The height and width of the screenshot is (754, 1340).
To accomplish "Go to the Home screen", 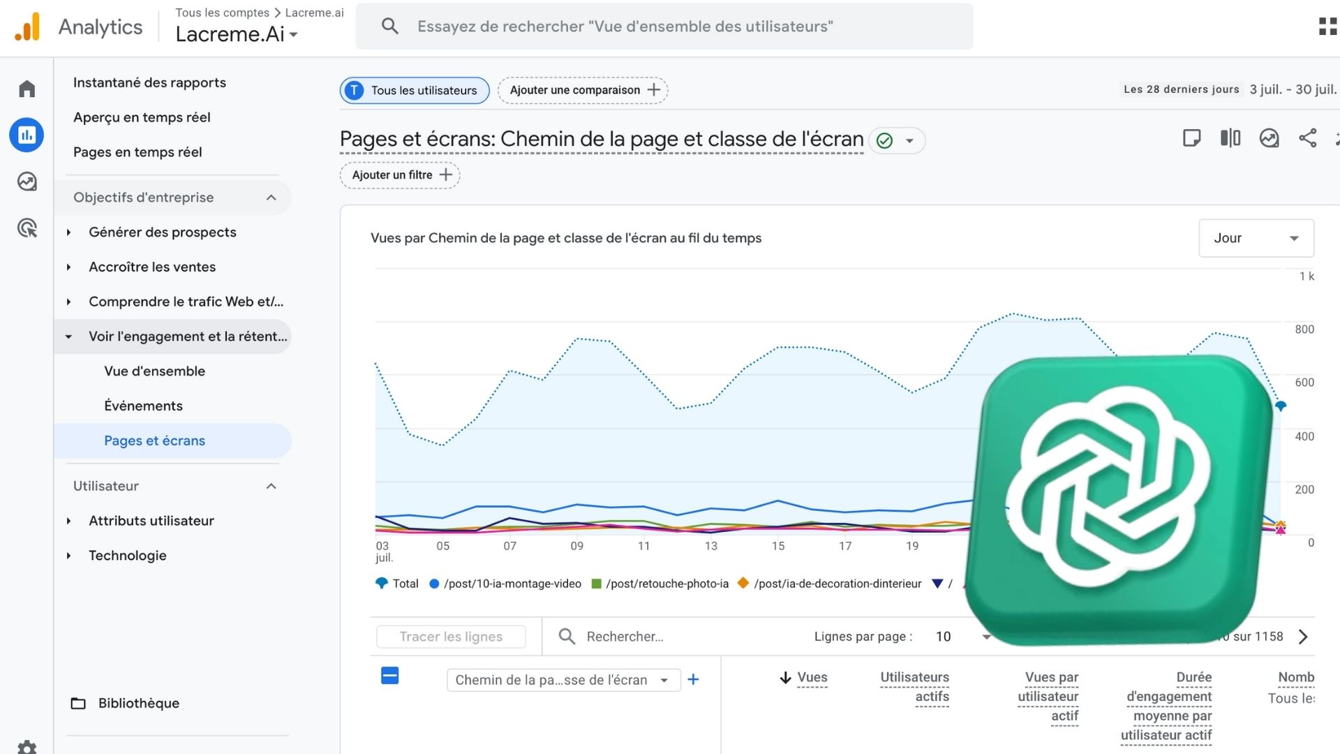I will (x=27, y=88).
